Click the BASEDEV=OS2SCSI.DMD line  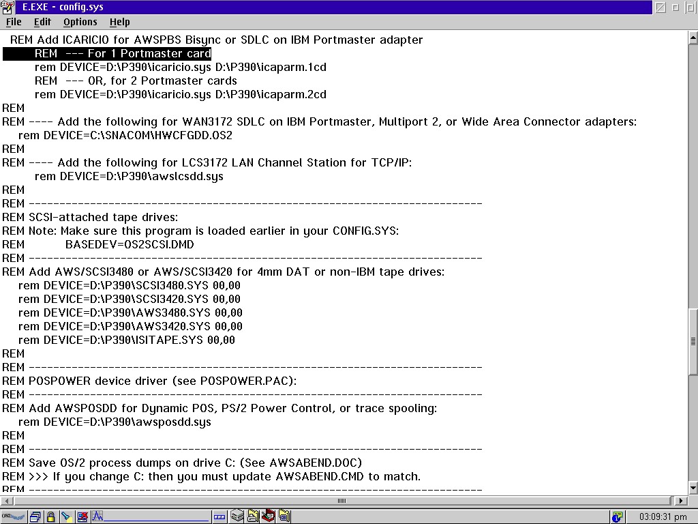(98, 245)
